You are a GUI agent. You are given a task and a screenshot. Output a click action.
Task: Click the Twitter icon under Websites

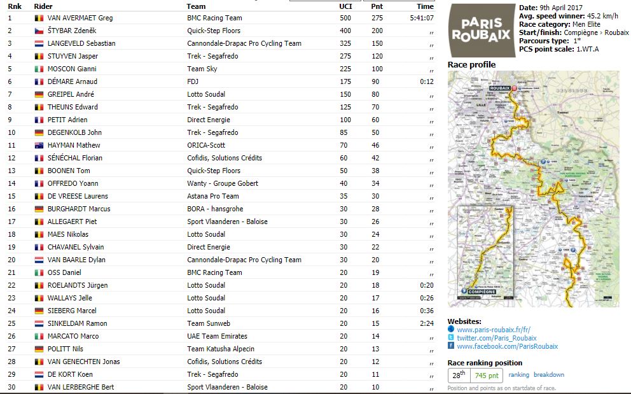(451, 337)
